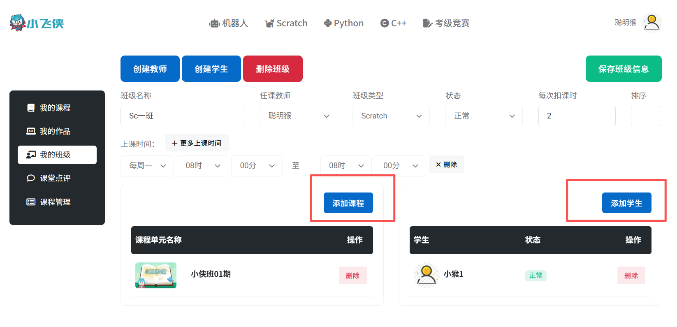Click the green 正常 status badge

(x=536, y=276)
